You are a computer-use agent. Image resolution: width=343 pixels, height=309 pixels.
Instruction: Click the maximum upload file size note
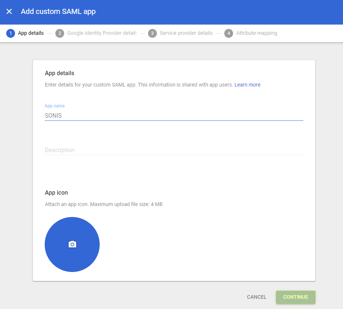(104, 204)
